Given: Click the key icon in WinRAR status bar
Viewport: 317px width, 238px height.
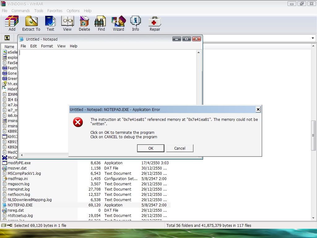Looking at the screenshot, I should (x=10, y=225).
